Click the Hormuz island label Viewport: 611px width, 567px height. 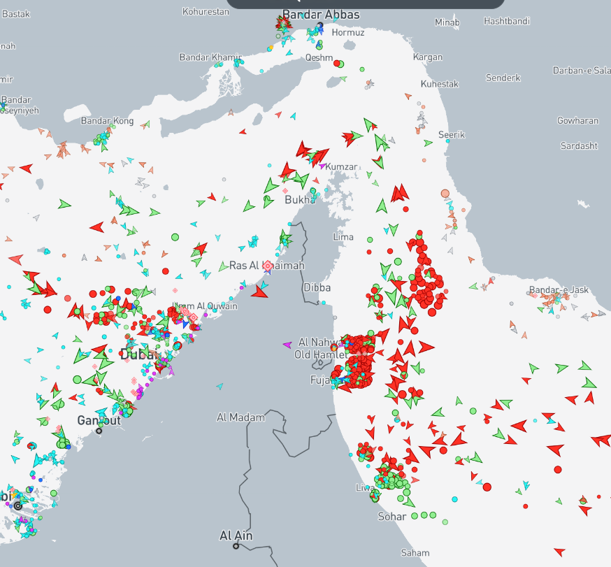[348, 32]
